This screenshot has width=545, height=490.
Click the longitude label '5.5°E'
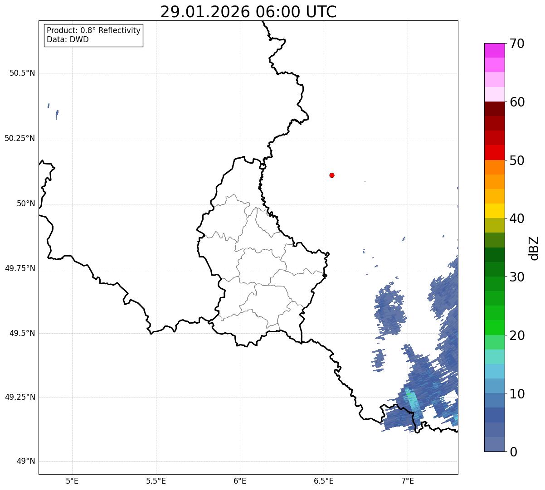pos(156,480)
